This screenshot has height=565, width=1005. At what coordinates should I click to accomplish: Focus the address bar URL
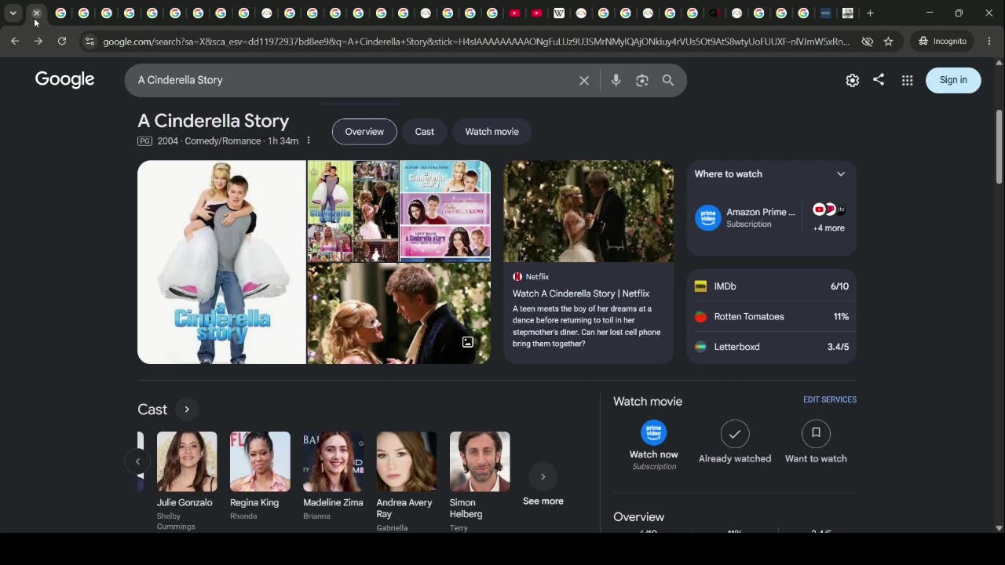[x=477, y=42]
